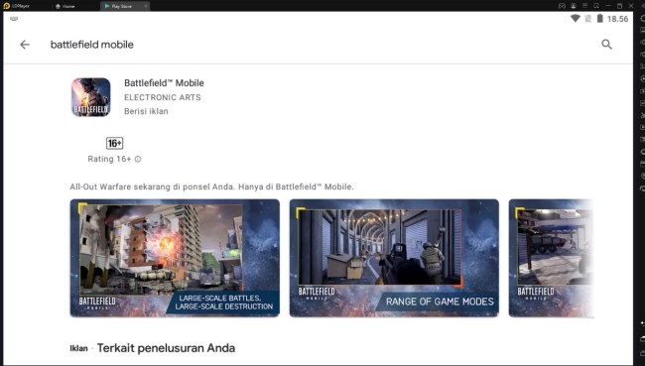Open LDPlayer user account icon
Image resolution: width=645 pixels, height=366 pixels.
pos(573,6)
